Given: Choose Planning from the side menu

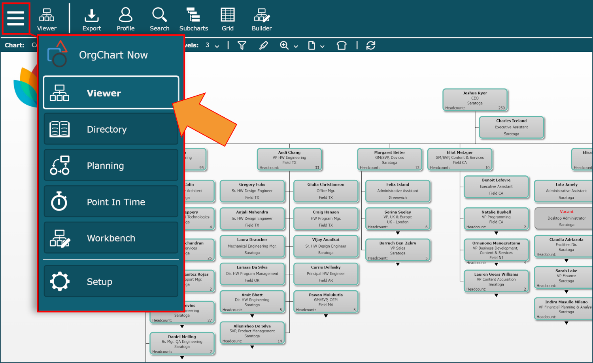Looking at the screenshot, I should 111,166.
